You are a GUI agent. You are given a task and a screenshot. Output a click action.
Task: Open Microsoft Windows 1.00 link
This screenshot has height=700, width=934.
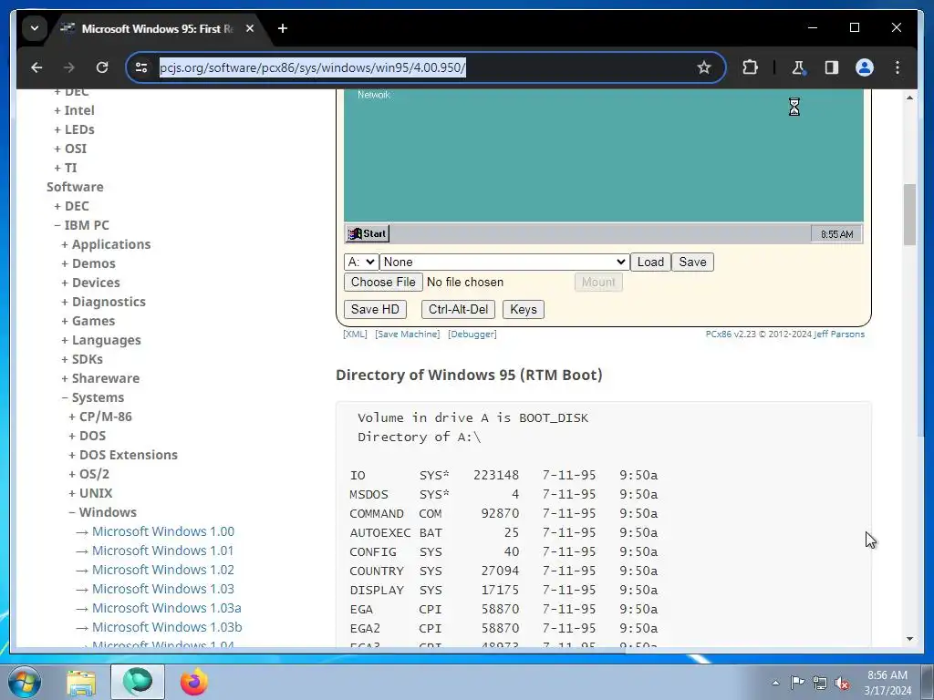point(162,531)
